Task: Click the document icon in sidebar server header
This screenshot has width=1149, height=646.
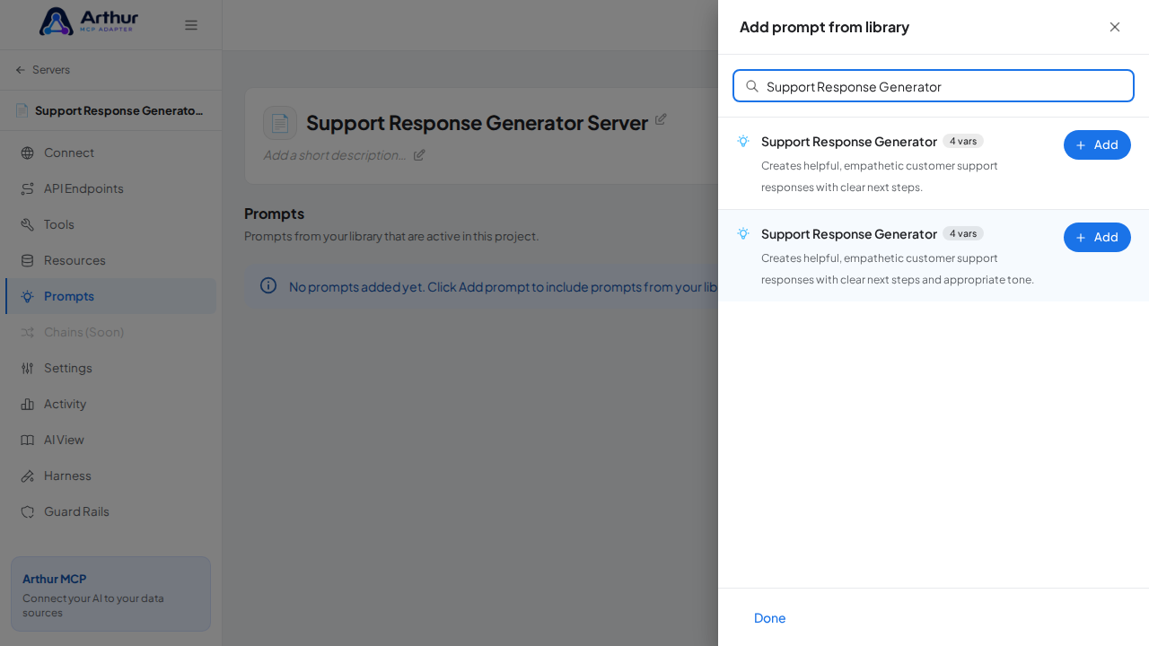Action: 22,110
